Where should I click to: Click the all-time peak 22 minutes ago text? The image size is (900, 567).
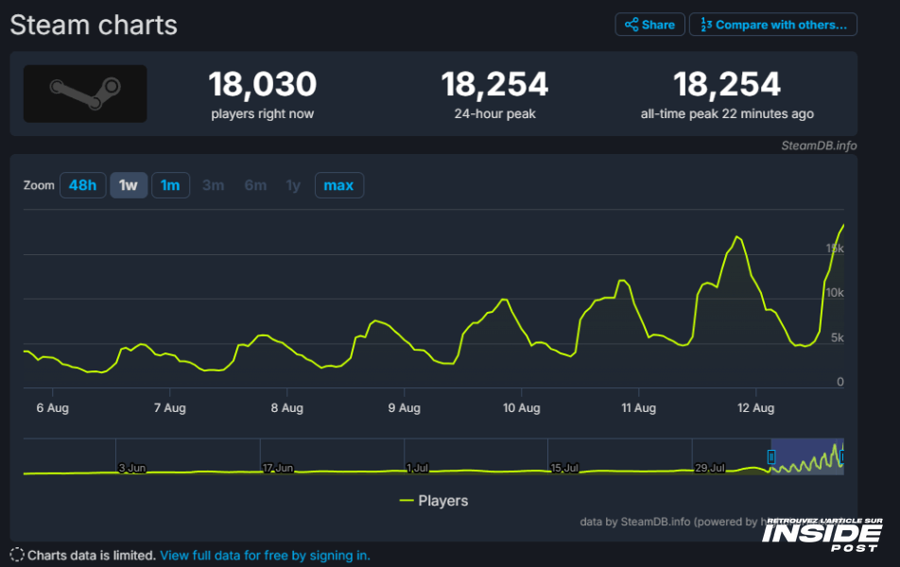[x=727, y=113]
